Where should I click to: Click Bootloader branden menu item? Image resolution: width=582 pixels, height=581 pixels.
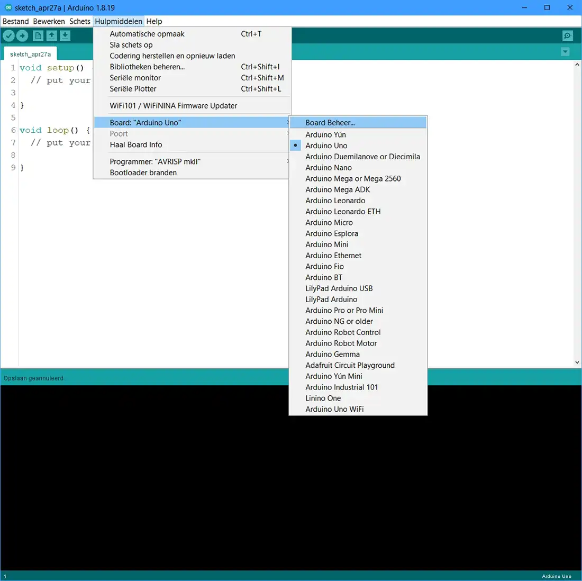[143, 173]
